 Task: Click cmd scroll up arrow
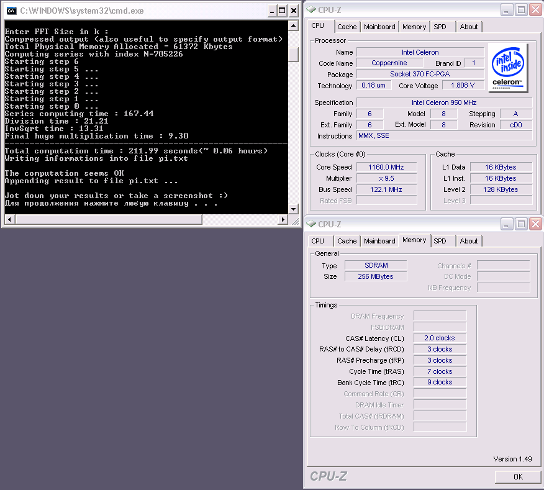(x=294, y=25)
